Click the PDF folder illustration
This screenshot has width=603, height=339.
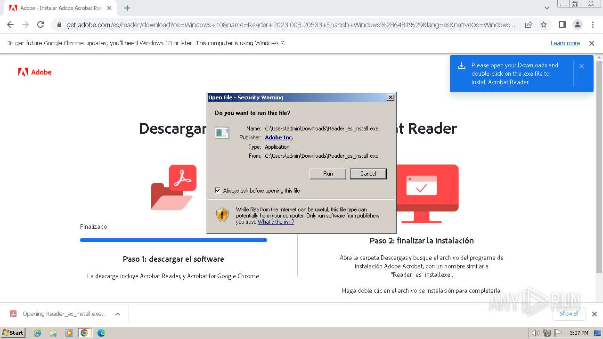(x=173, y=187)
